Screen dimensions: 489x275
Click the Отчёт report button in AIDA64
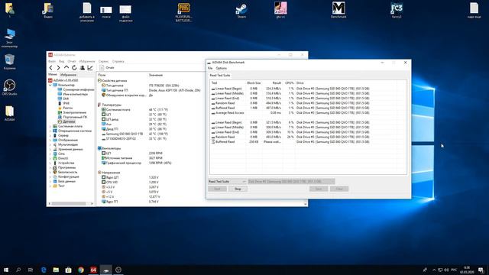click(107, 68)
